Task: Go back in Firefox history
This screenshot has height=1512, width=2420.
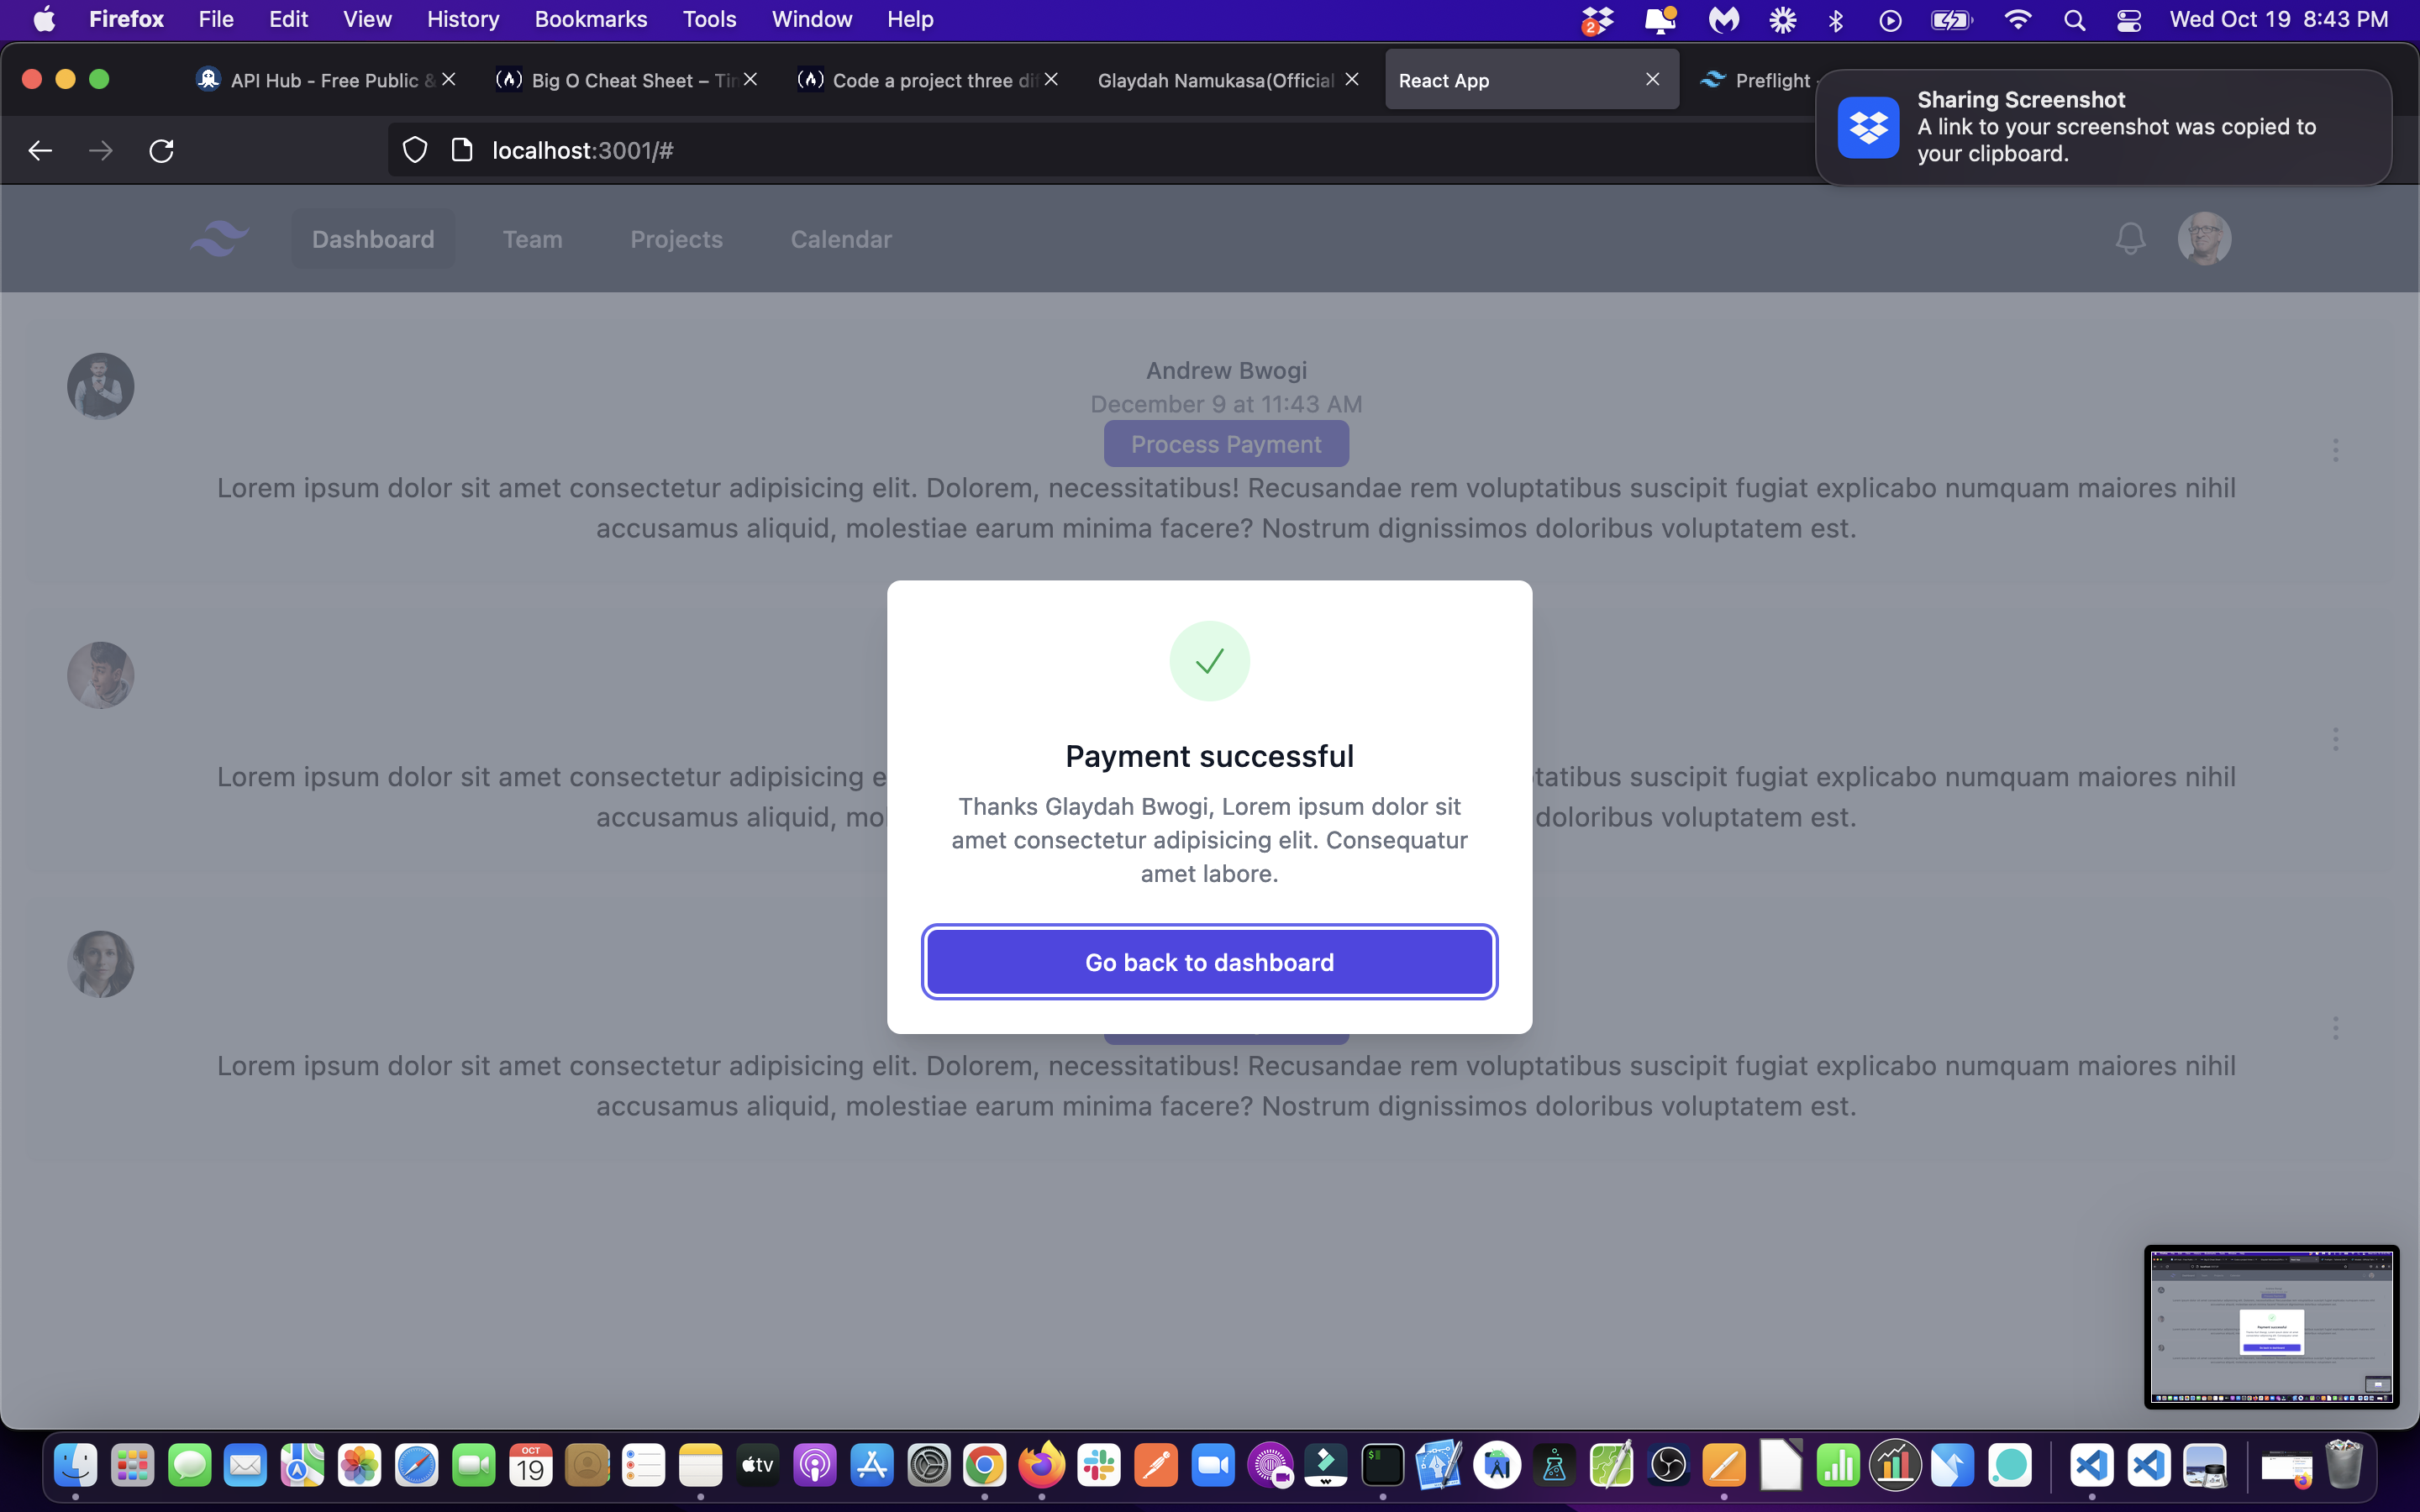Action: (40, 150)
